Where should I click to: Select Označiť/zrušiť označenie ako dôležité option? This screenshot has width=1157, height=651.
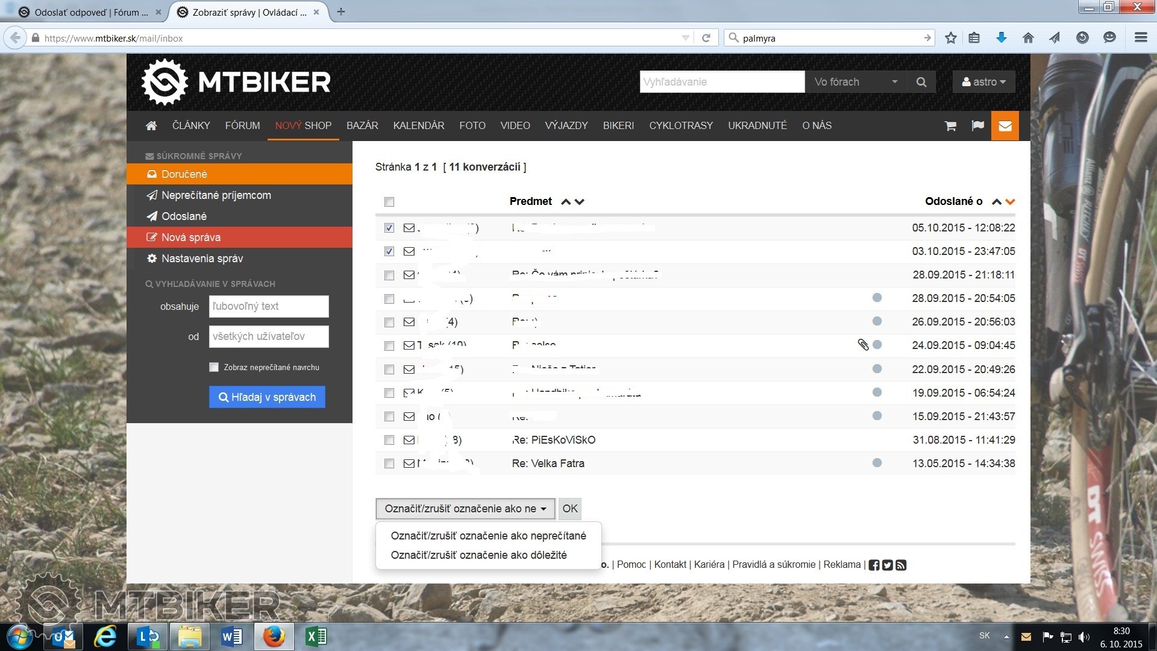pyautogui.click(x=478, y=555)
